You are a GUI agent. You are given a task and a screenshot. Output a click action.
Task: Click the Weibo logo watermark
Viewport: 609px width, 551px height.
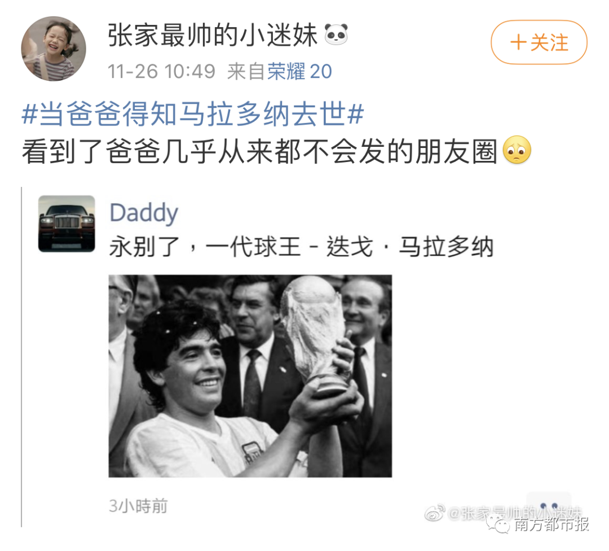[x=435, y=513]
